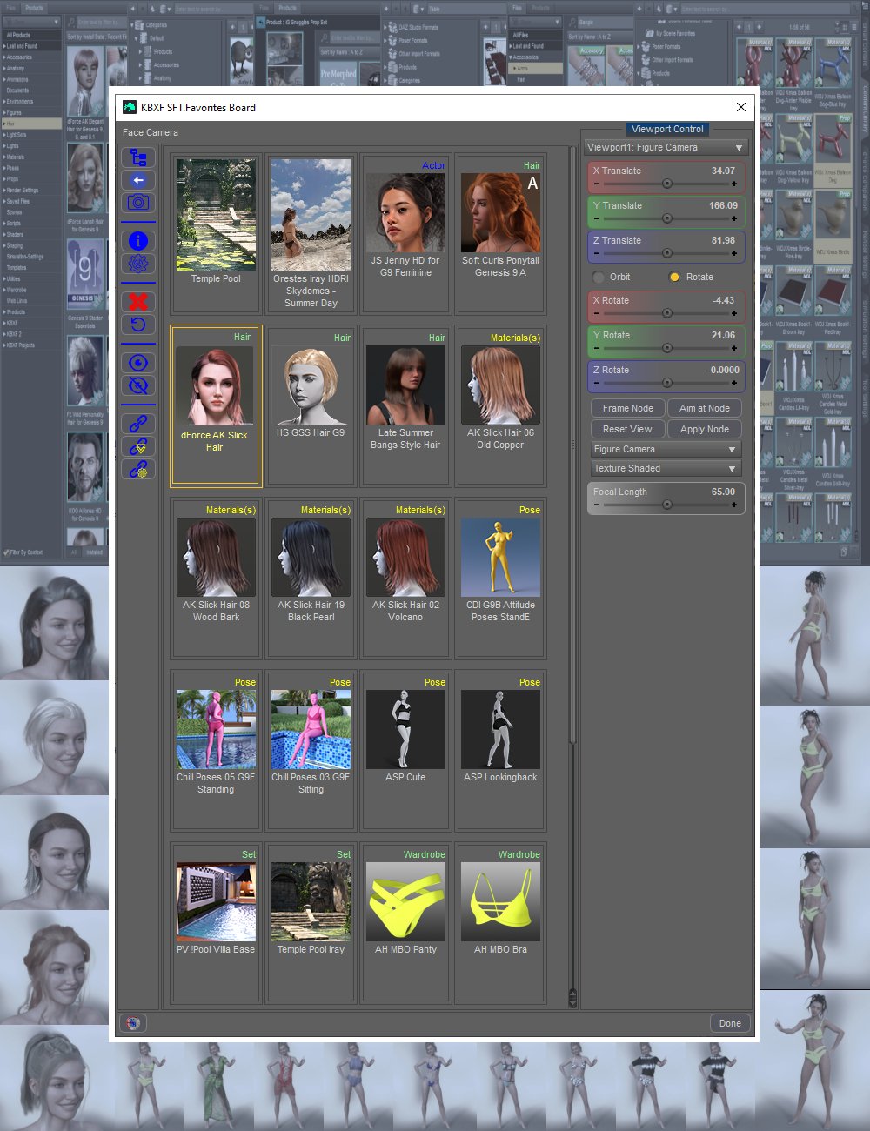
Task: Click the hierarchy tree icon in sidebar
Action: click(138, 157)
